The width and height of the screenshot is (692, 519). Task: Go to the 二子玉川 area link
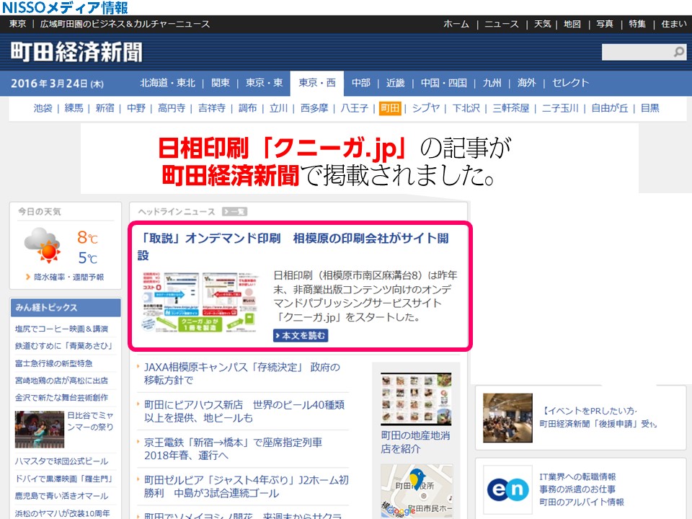coord(560,108)
